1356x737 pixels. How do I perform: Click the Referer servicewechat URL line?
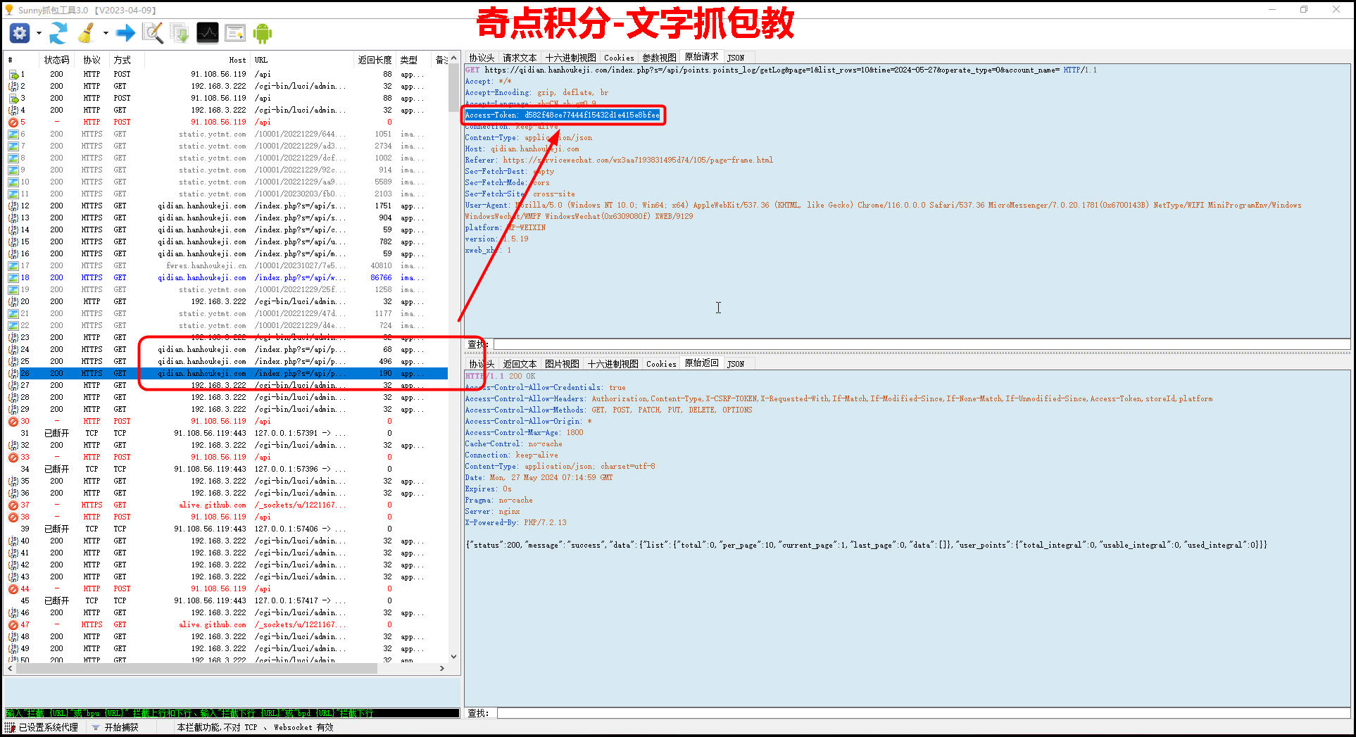(619, 160)
